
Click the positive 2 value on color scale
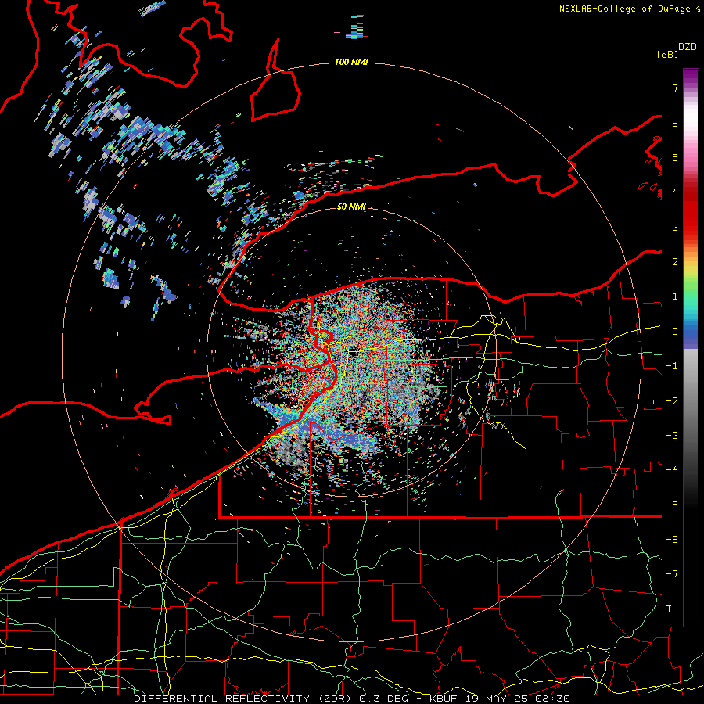pos(675,262)
